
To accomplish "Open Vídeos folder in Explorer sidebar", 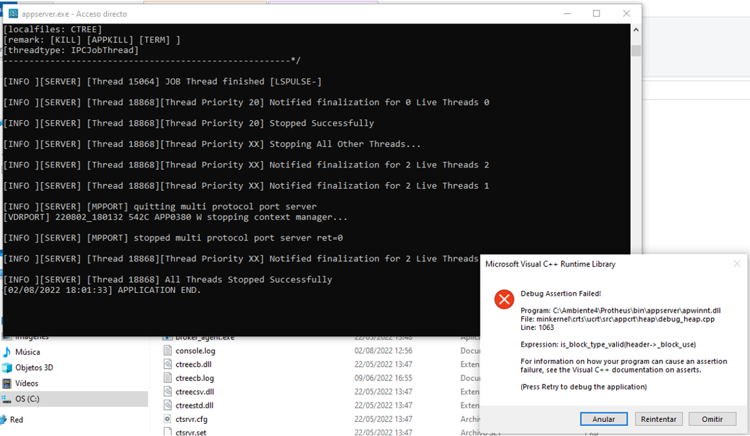I will click(26, 384).
